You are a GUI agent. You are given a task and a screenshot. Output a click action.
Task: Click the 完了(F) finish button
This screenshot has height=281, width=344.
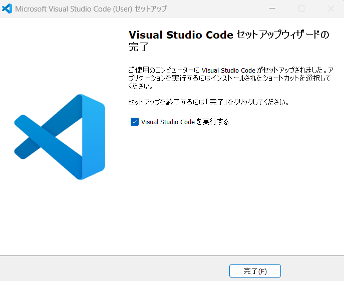click(x=255, y=271)
